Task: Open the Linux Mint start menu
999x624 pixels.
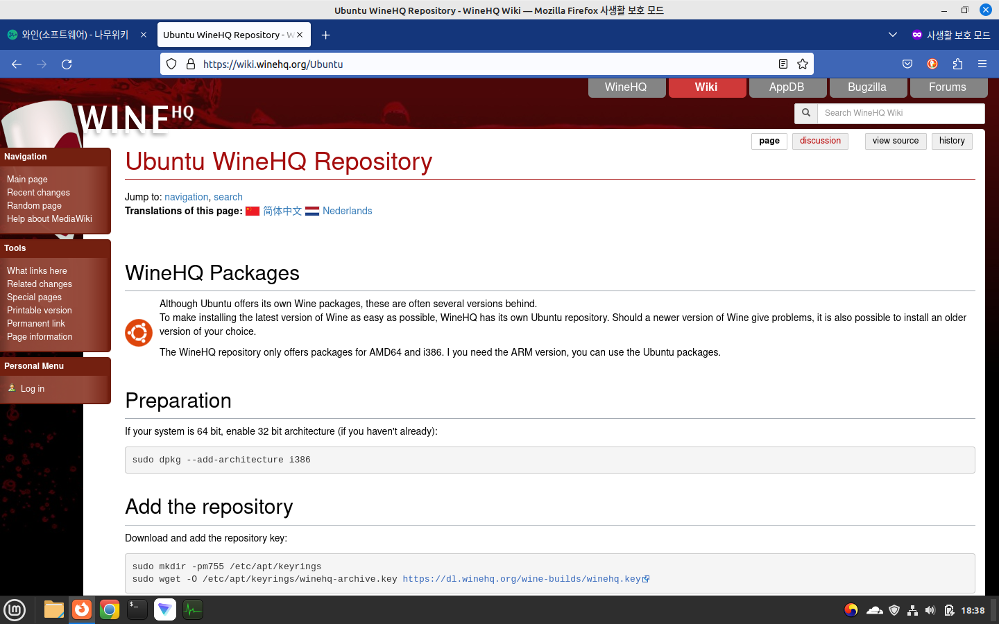Action: click(x=15, y=610)
